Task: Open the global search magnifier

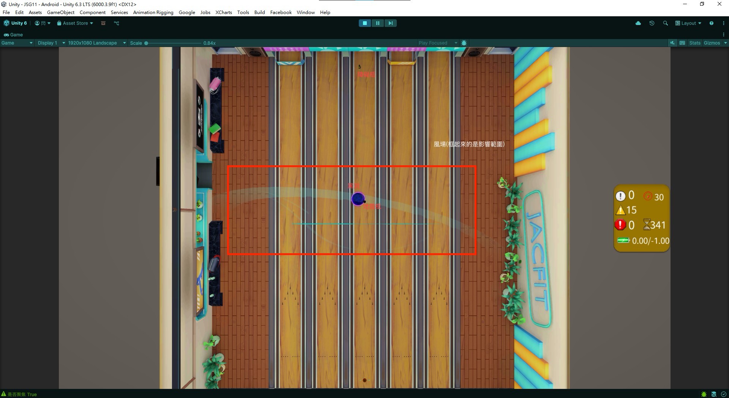Action: click(665, 23)
